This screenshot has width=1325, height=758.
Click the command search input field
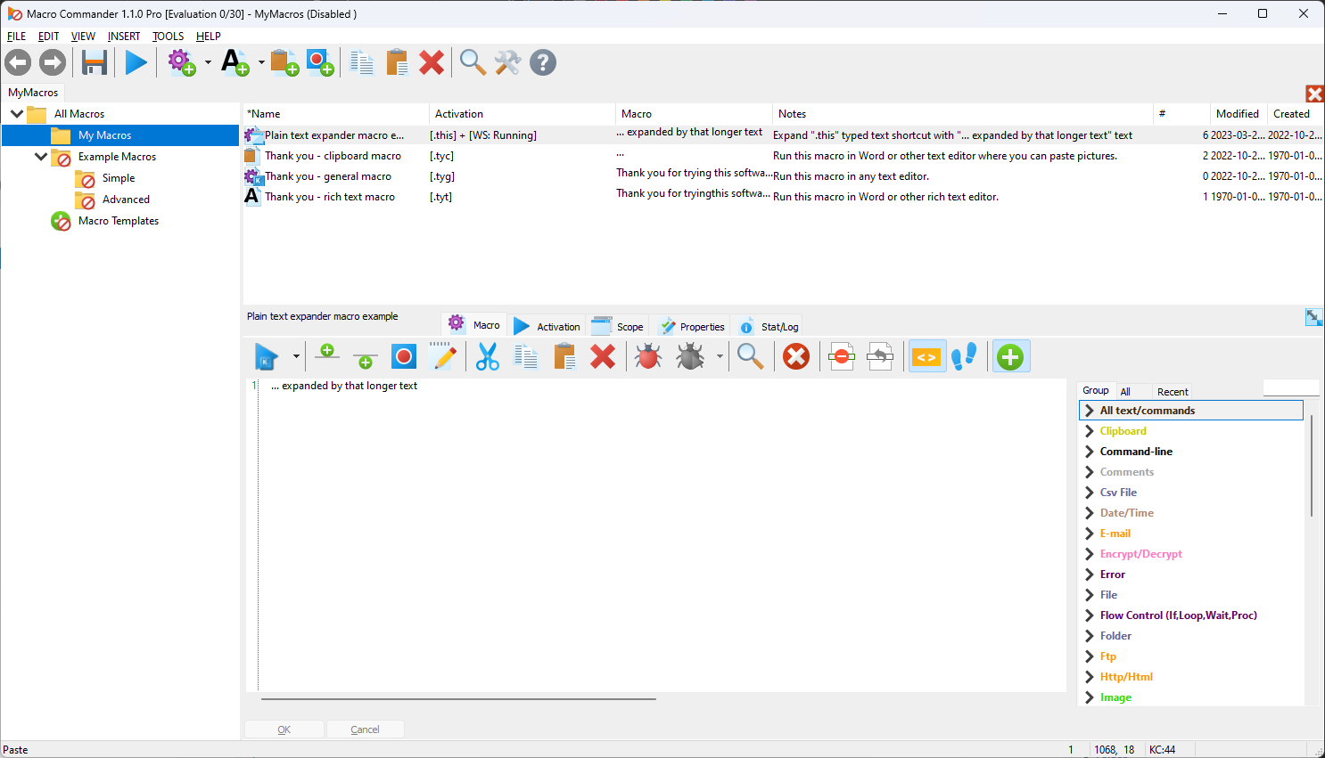[x=1290, y=388]
